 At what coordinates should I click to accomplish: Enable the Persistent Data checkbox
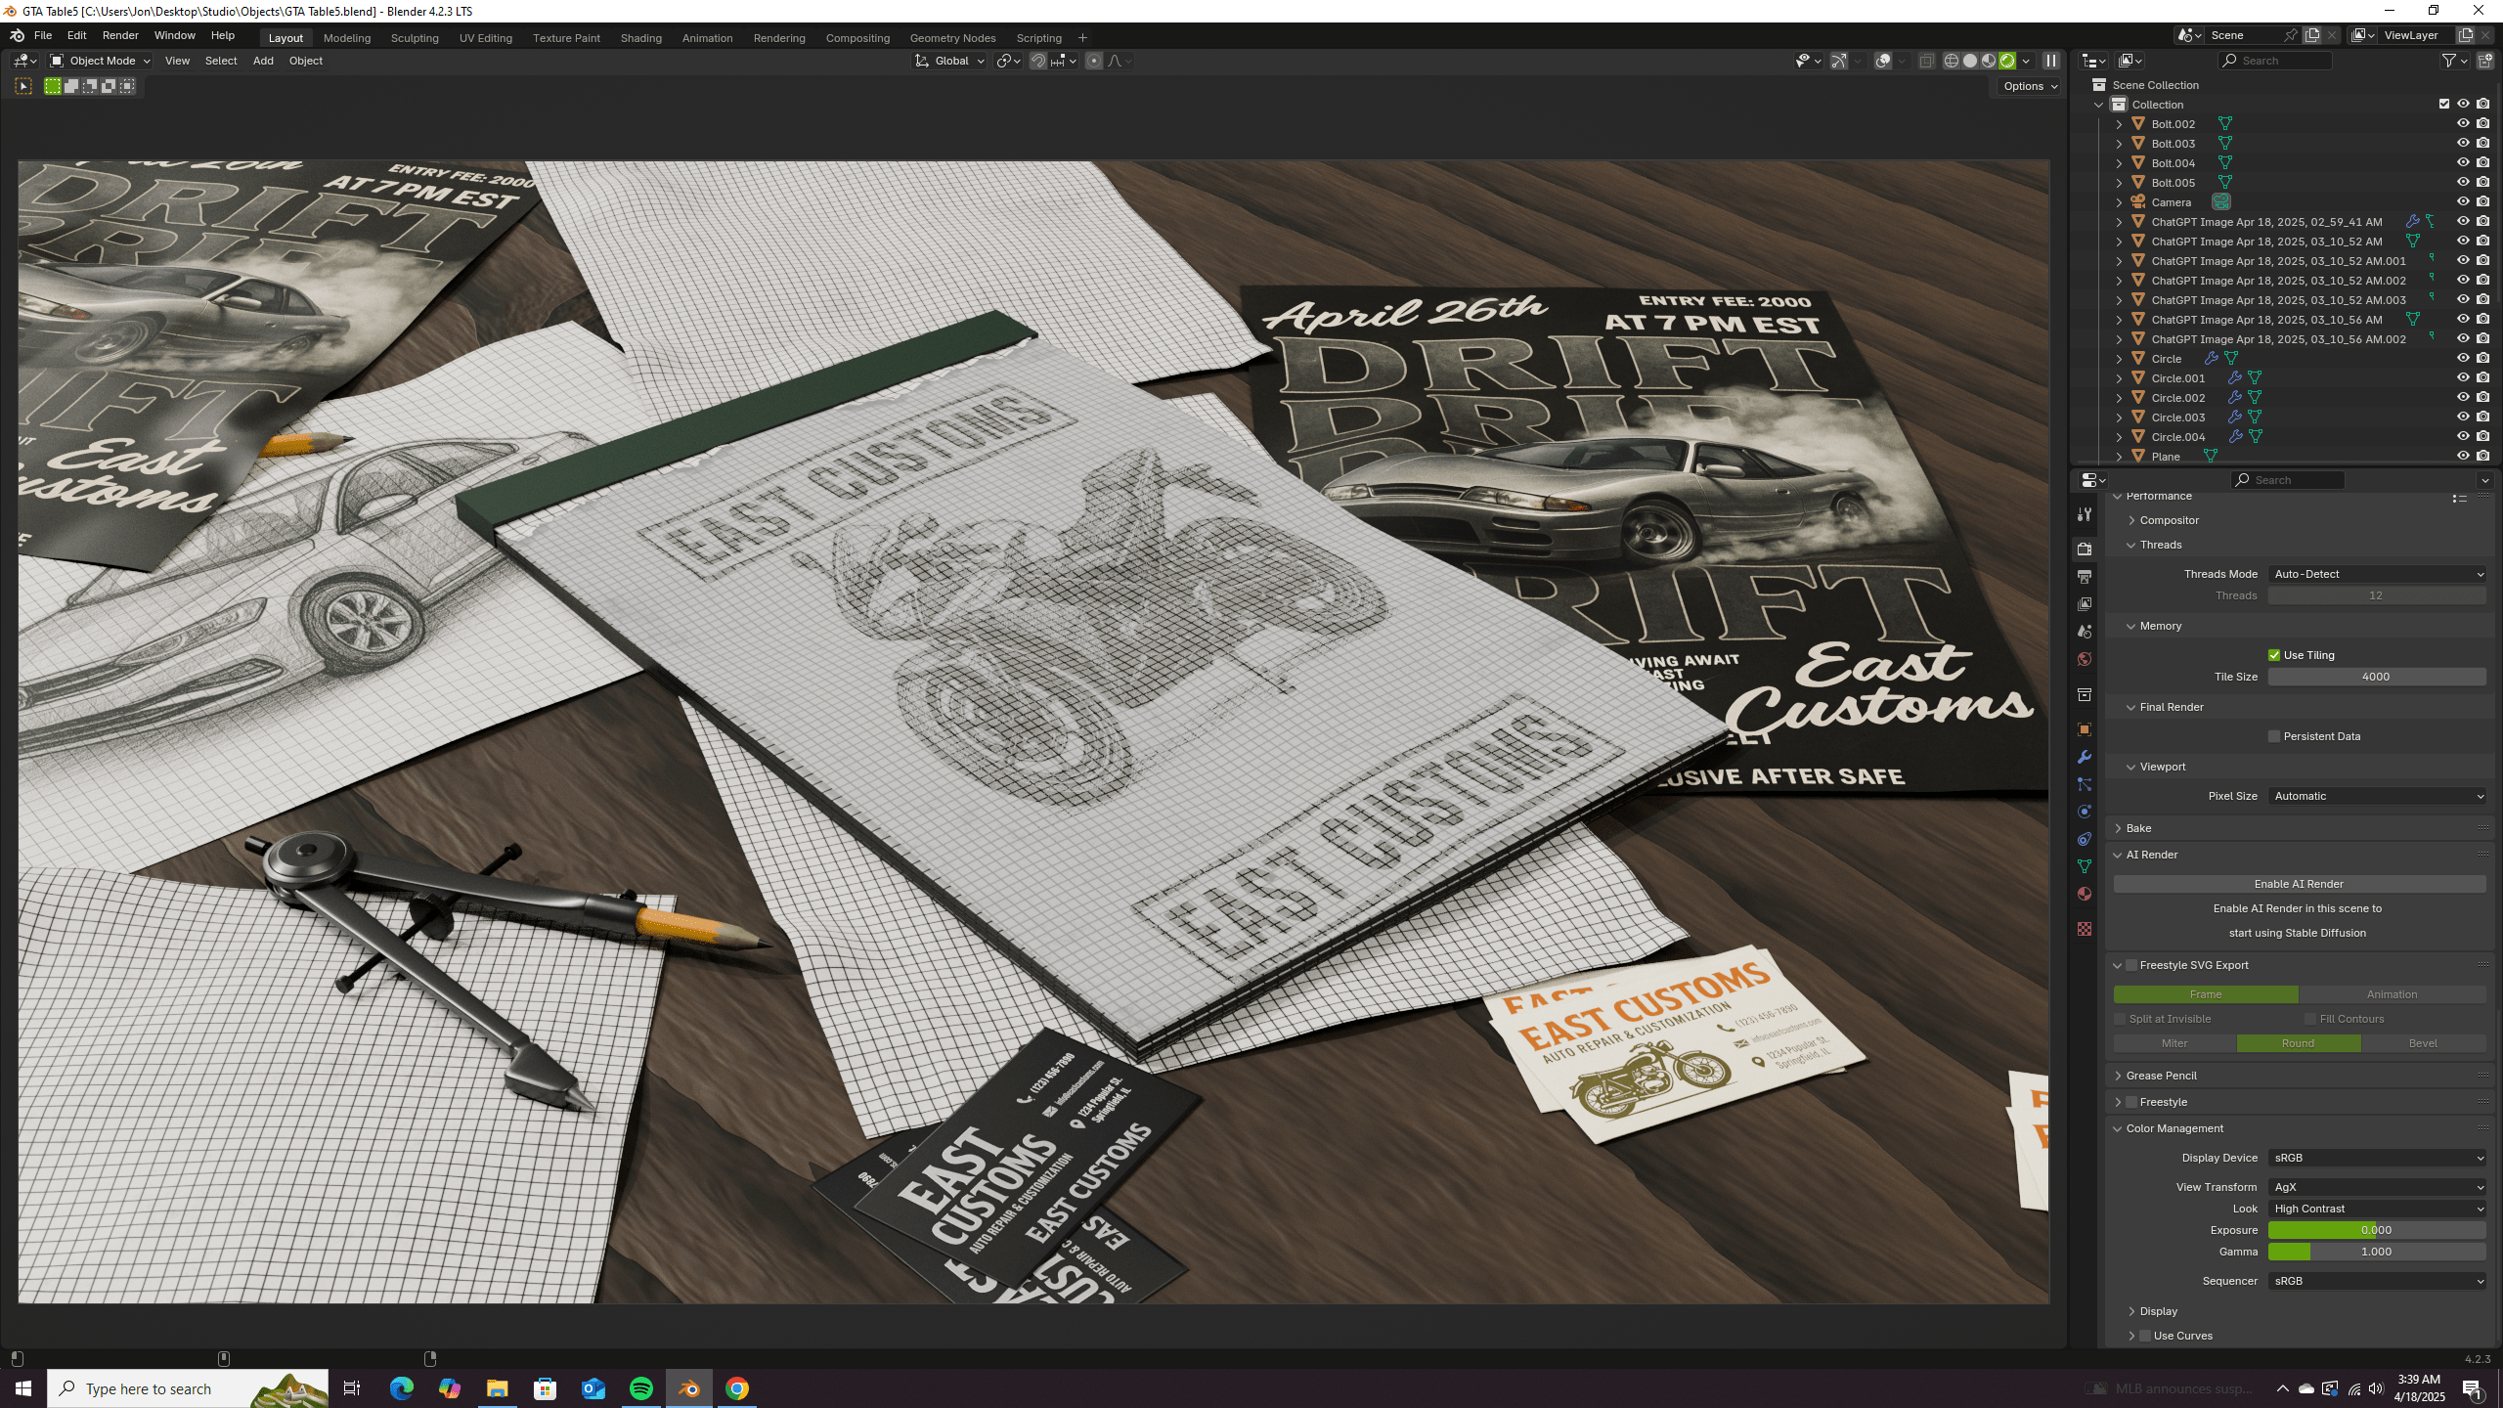click(x=2274, y=736)
